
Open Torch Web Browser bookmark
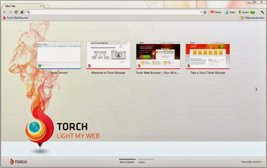[16, 18]
